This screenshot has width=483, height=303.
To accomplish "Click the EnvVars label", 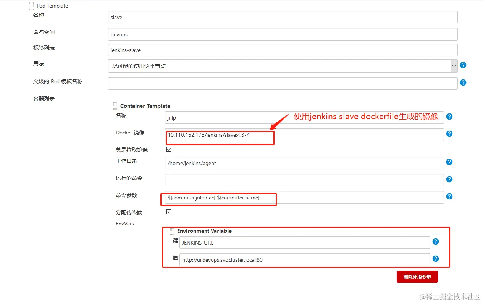I will 125,224.
